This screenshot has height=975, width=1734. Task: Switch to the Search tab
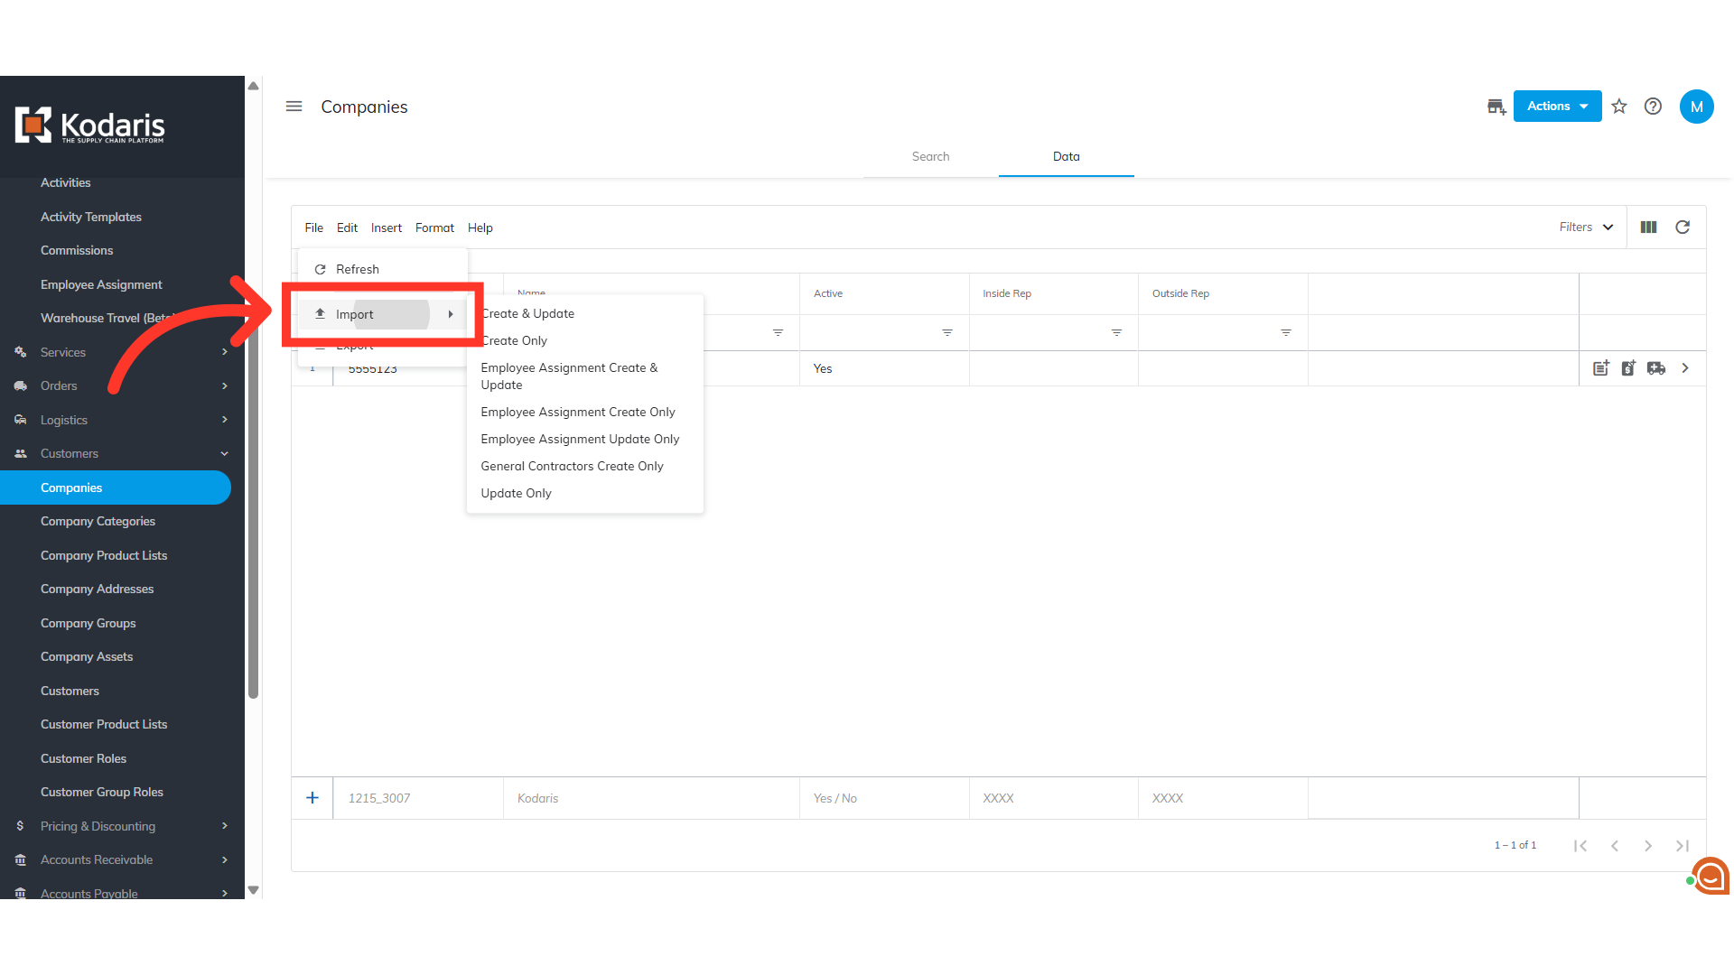tap(930, 156)
